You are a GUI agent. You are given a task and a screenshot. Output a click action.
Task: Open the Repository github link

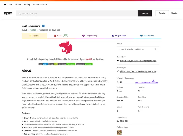tap(139, 61)
